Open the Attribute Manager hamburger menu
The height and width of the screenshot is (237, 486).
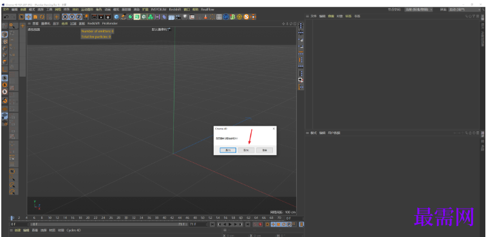click(308, 133)
